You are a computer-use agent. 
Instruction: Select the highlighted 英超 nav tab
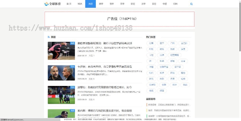click(91, 4)
